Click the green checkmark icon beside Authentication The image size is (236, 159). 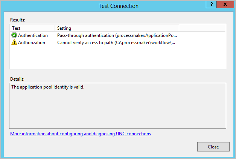pyautogui.click(x=14, y=35)
